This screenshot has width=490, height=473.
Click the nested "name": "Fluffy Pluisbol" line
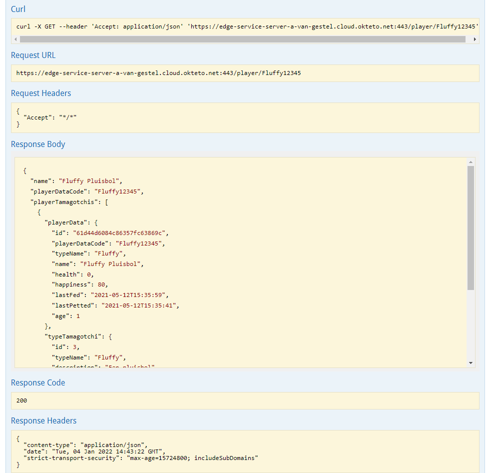click(x=97, y=264)
